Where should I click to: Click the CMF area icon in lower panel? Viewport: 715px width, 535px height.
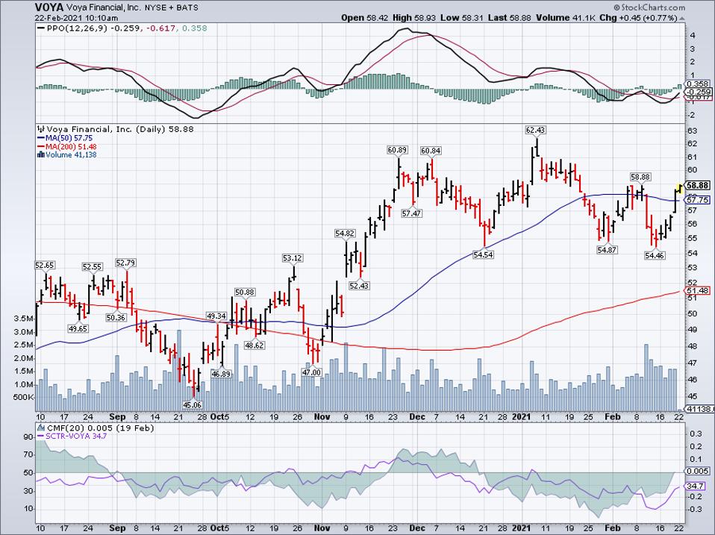coord(41,428)
